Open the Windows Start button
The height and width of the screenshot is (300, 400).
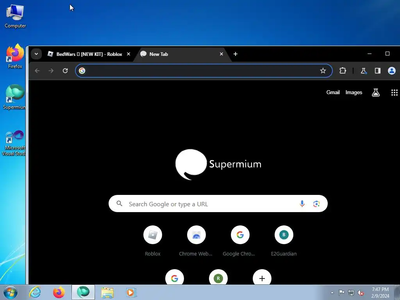point(10,292)
